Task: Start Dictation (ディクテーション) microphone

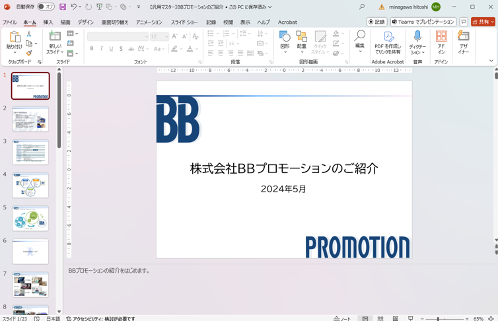Action: pos(417,37)
